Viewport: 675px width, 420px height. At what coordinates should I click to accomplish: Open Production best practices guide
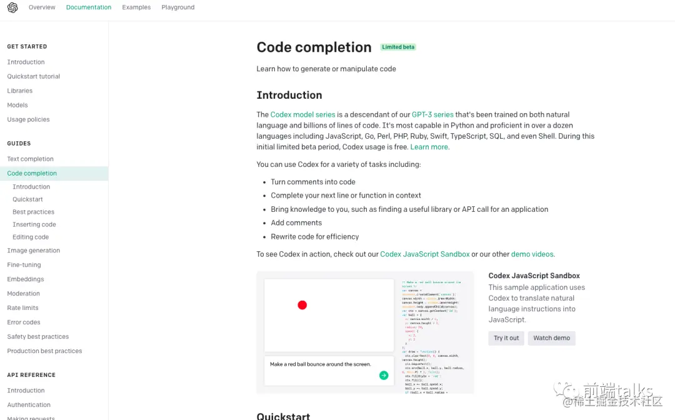pyautogui.click(x=44, y=351)
